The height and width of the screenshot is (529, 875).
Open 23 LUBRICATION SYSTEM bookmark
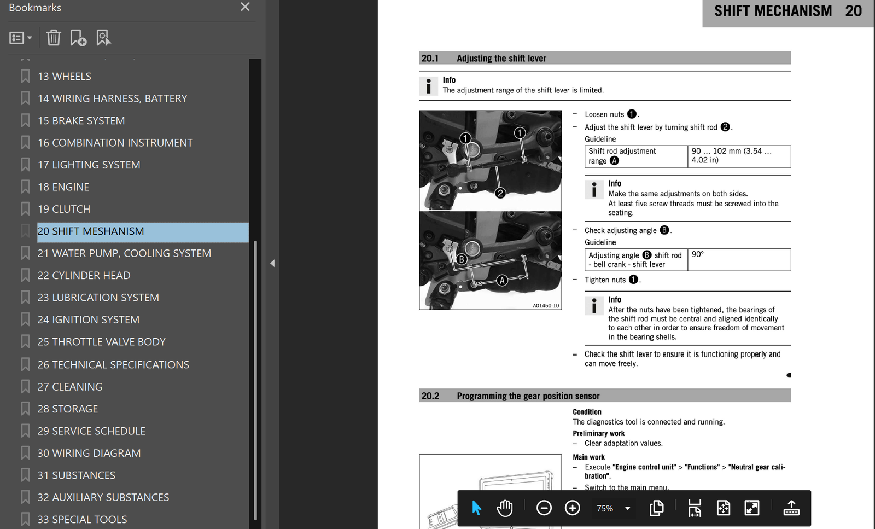pyautogui.click(x=98, y=298)
